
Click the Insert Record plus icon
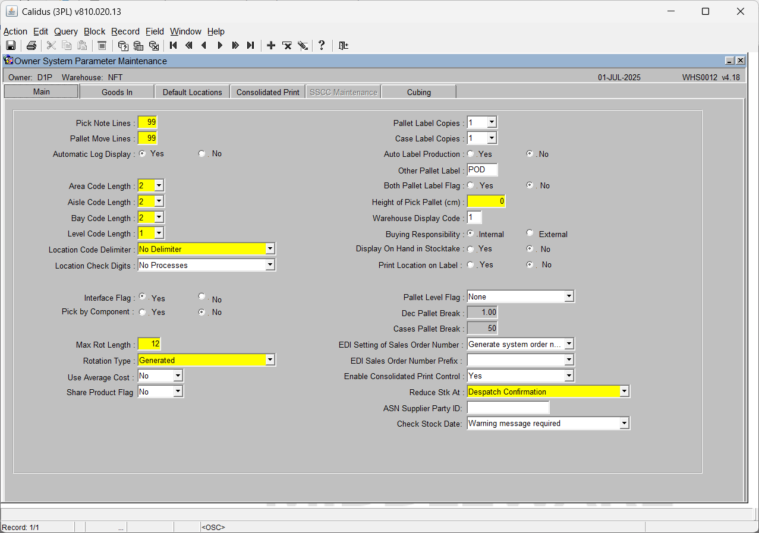click(x=271, y=45)
